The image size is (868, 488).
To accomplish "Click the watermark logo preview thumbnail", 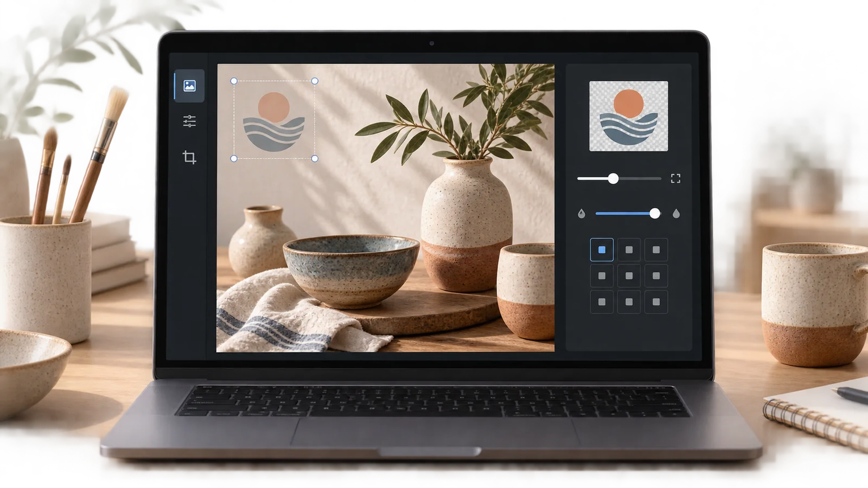I will click(629, 116).
